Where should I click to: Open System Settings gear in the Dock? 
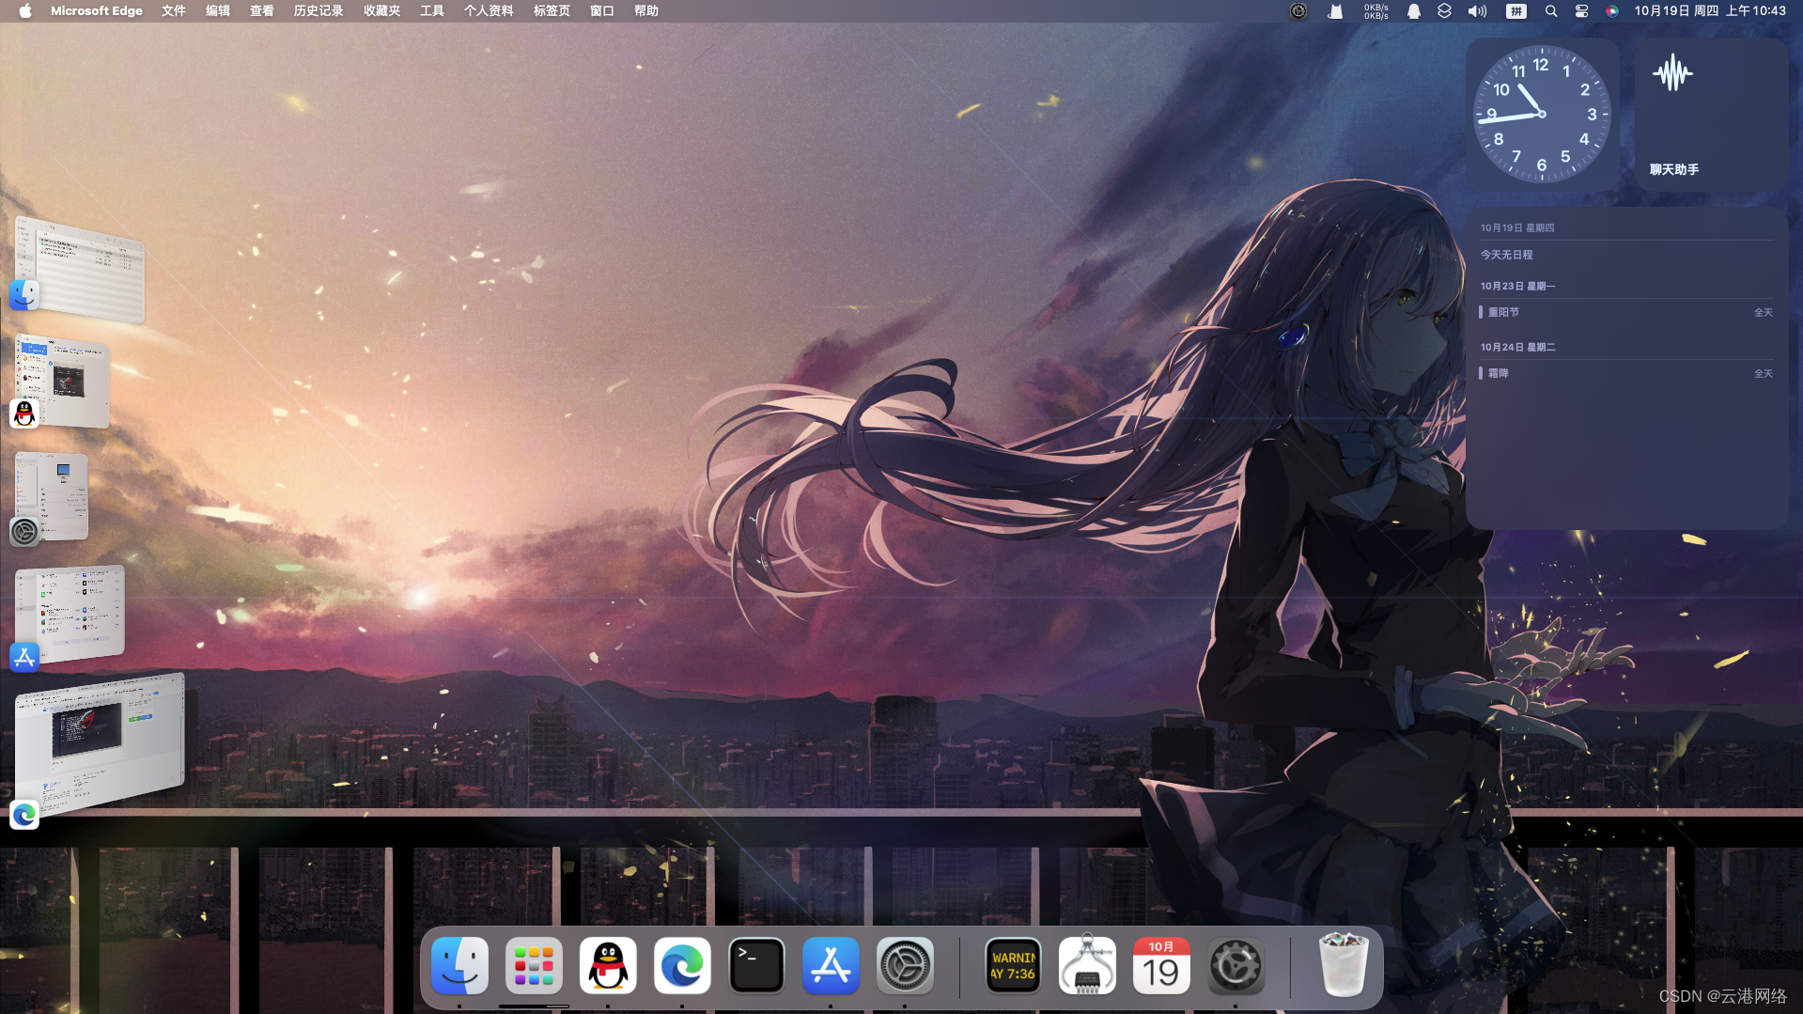click(x=905, y=965)
